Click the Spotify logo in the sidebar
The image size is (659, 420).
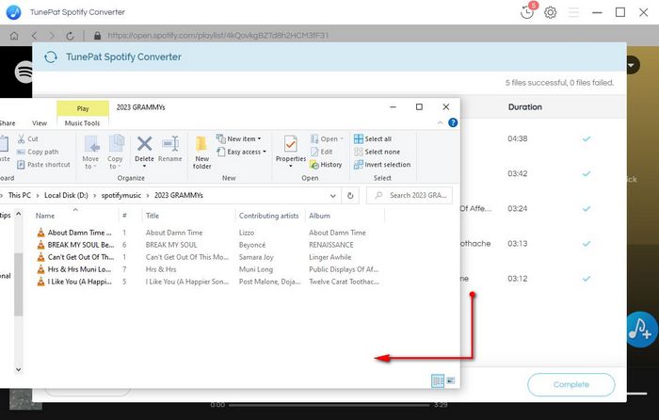[24, 72]
